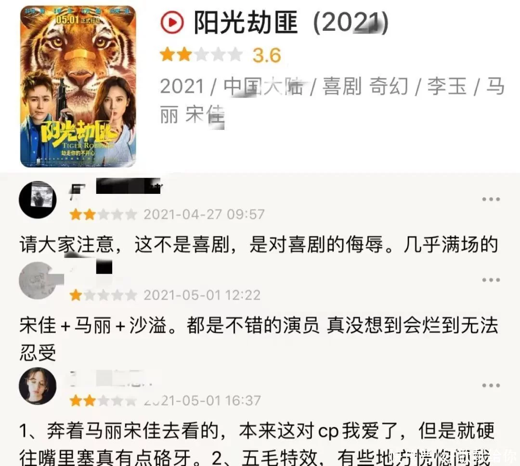Tap the timestamp 2021-04-27 09:57
Screen dimensions: 520x466
[204, 214]
